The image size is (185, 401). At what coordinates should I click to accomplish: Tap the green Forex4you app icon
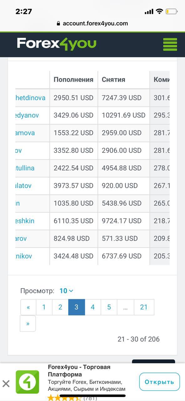[28, 382]
